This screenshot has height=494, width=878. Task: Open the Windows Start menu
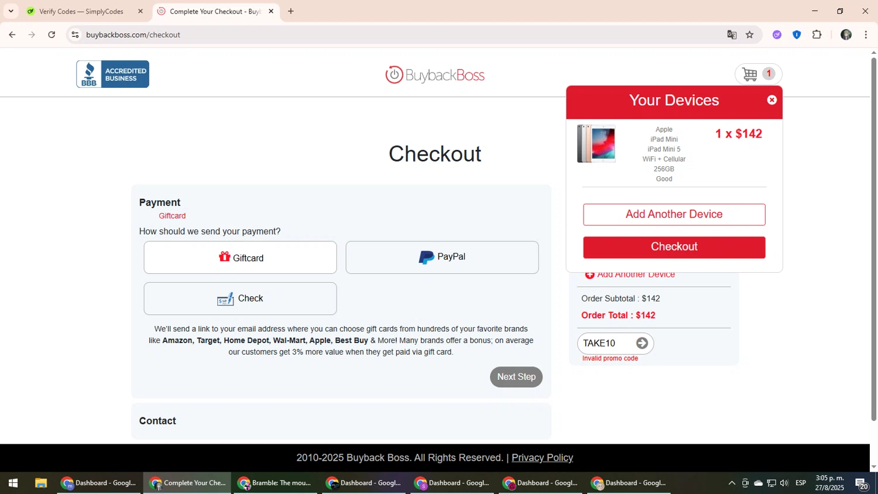(13, 483)
